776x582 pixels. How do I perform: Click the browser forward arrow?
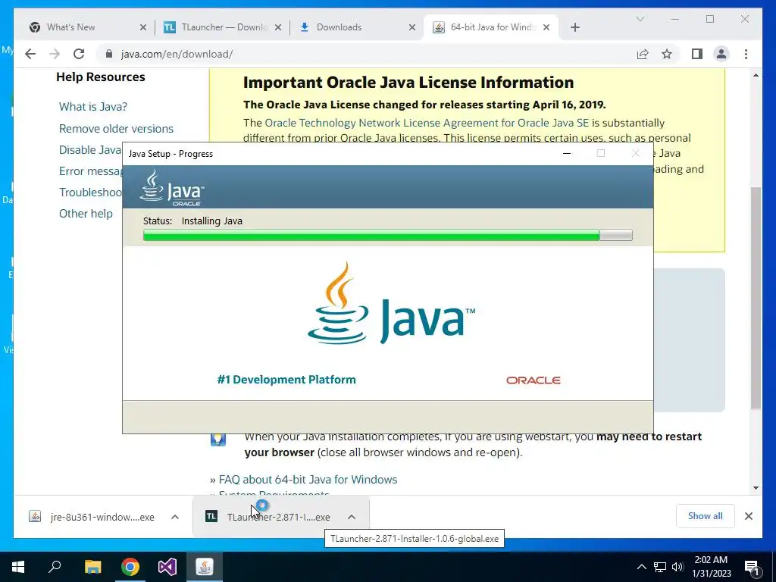coord(55,54)
